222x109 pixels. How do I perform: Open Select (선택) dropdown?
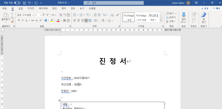click(x=171, y=21)
